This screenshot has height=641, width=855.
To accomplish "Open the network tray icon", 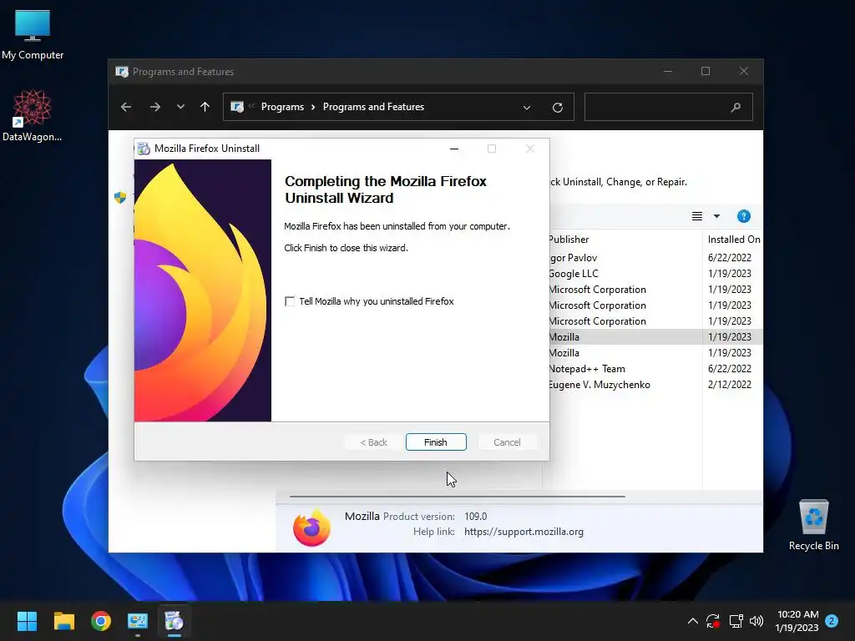I will tap(736, 621).
